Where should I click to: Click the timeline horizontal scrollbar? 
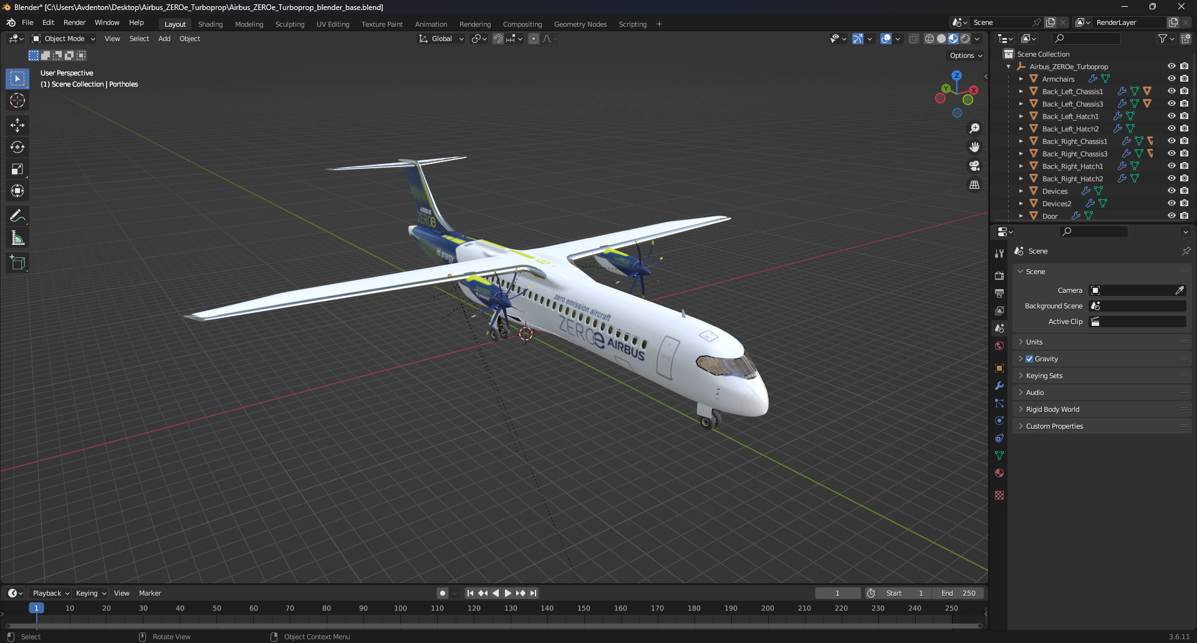[x=494, y=626]
